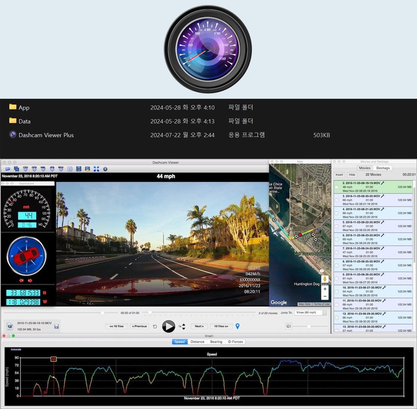Click the numbered '1' toolbar icon
417x409 pixels.
[x=70, y=169]
